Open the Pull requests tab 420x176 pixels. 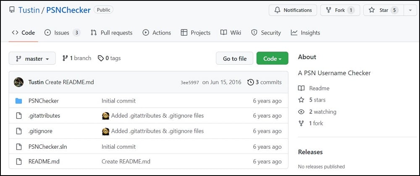coord(112,33)
